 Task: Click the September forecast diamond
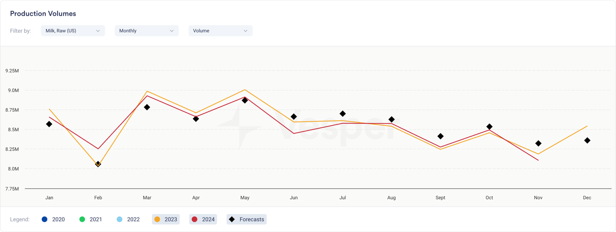tap(440, 136)
